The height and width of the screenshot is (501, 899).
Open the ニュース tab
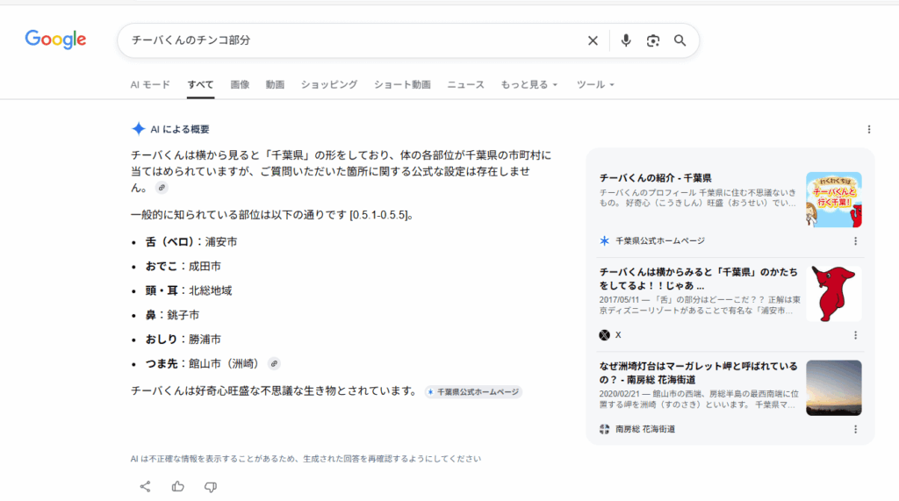point(465,85)
